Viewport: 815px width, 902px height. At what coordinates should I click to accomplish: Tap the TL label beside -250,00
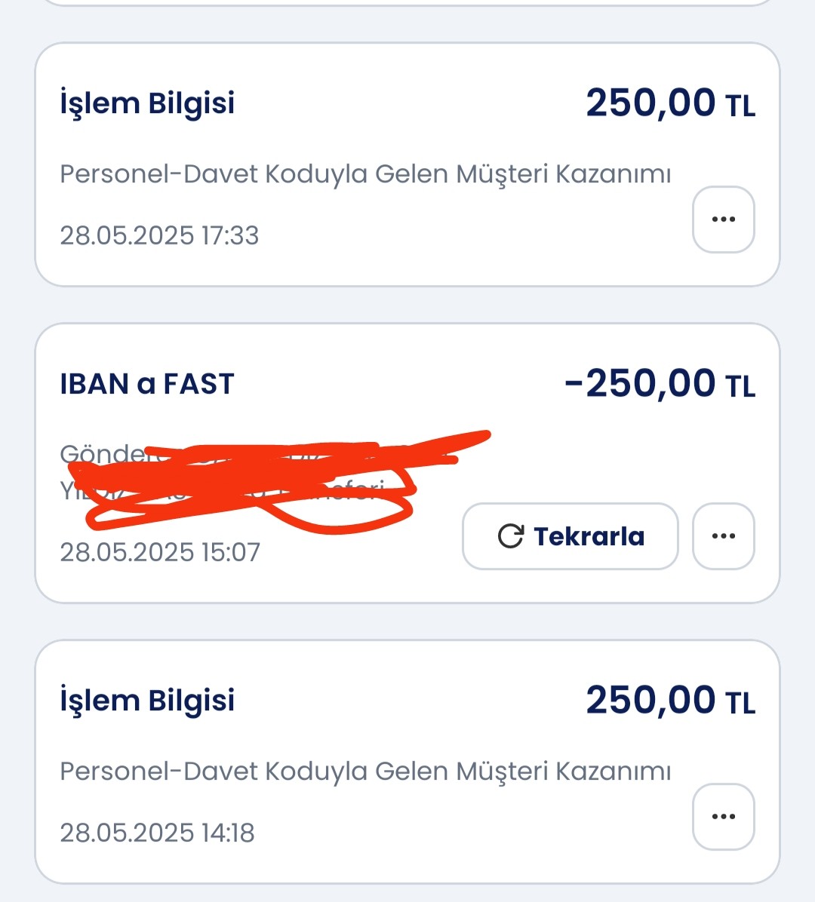point(740,386)
